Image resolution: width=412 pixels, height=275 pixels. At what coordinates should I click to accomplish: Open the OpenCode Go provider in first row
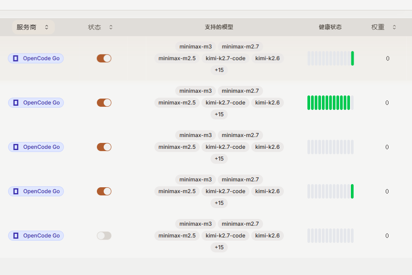(x=36, y=58)
